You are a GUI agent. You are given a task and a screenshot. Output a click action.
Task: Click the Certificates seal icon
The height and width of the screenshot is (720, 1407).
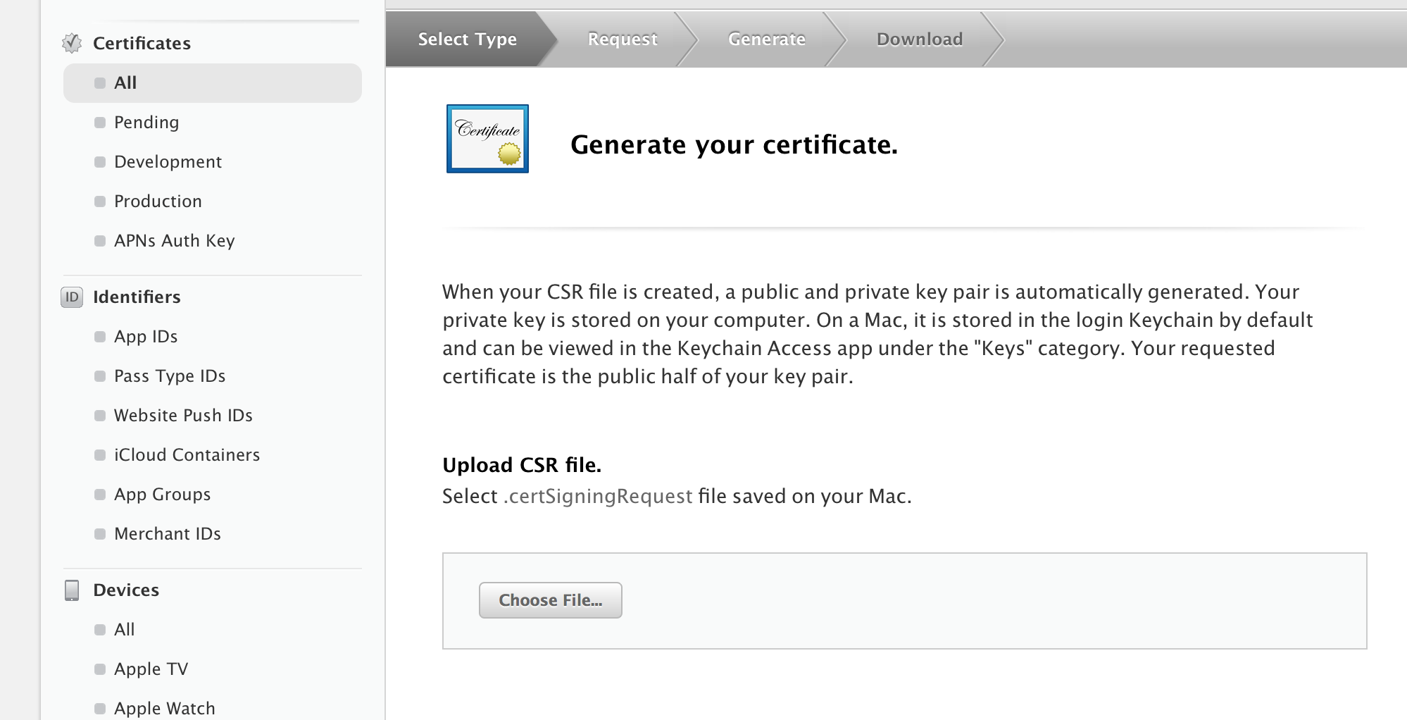pyautogui.click(x=72, y=43)
